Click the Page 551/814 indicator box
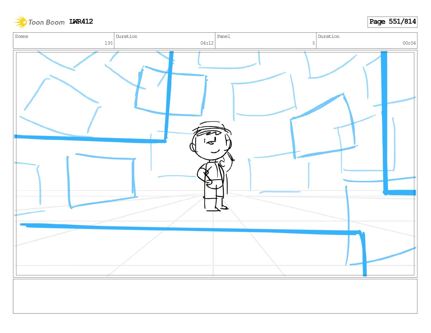 392,22
